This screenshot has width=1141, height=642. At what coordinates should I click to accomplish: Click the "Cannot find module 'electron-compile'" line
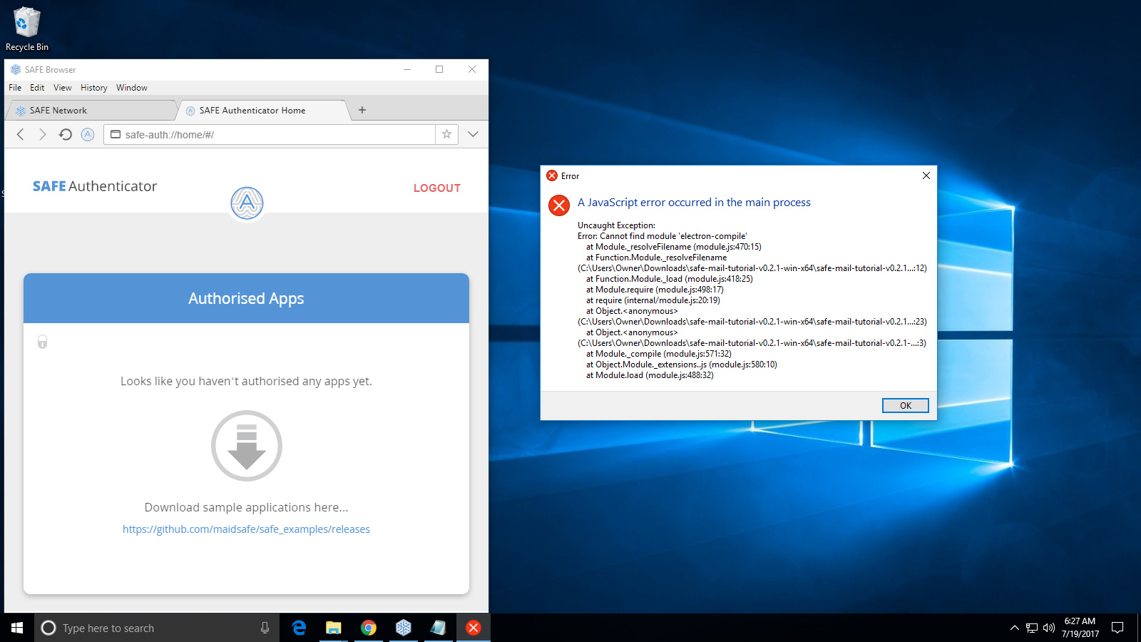click(662, 236)
